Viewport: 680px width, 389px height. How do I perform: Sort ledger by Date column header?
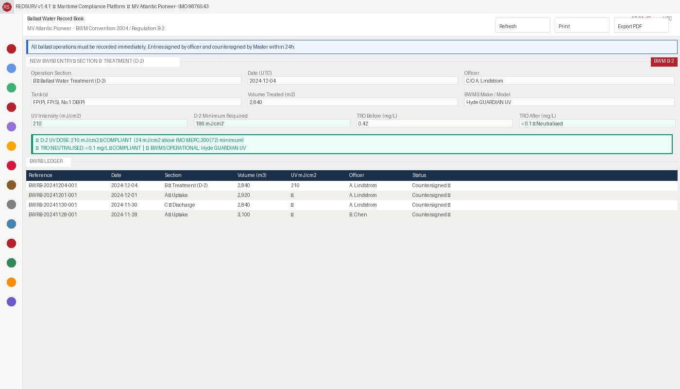tap(116, 176)
